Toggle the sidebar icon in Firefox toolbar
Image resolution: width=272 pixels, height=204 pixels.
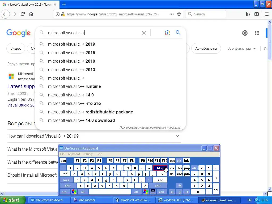pyautogui.click(x=257, y=14)
